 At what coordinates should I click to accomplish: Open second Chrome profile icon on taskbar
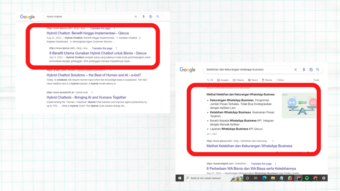[x=316, y=178]
